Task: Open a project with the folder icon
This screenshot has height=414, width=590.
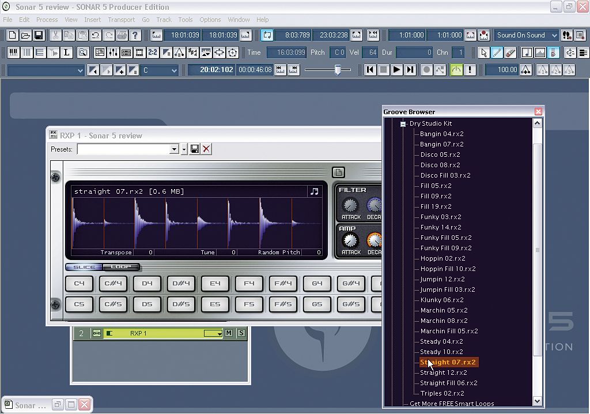Action: pyautogui.click(x=25, y=35)
